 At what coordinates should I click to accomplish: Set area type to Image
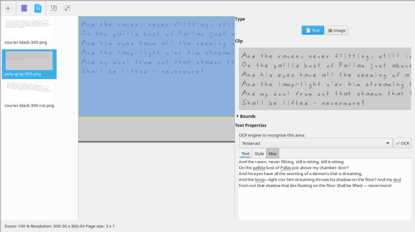pos(337,31)
